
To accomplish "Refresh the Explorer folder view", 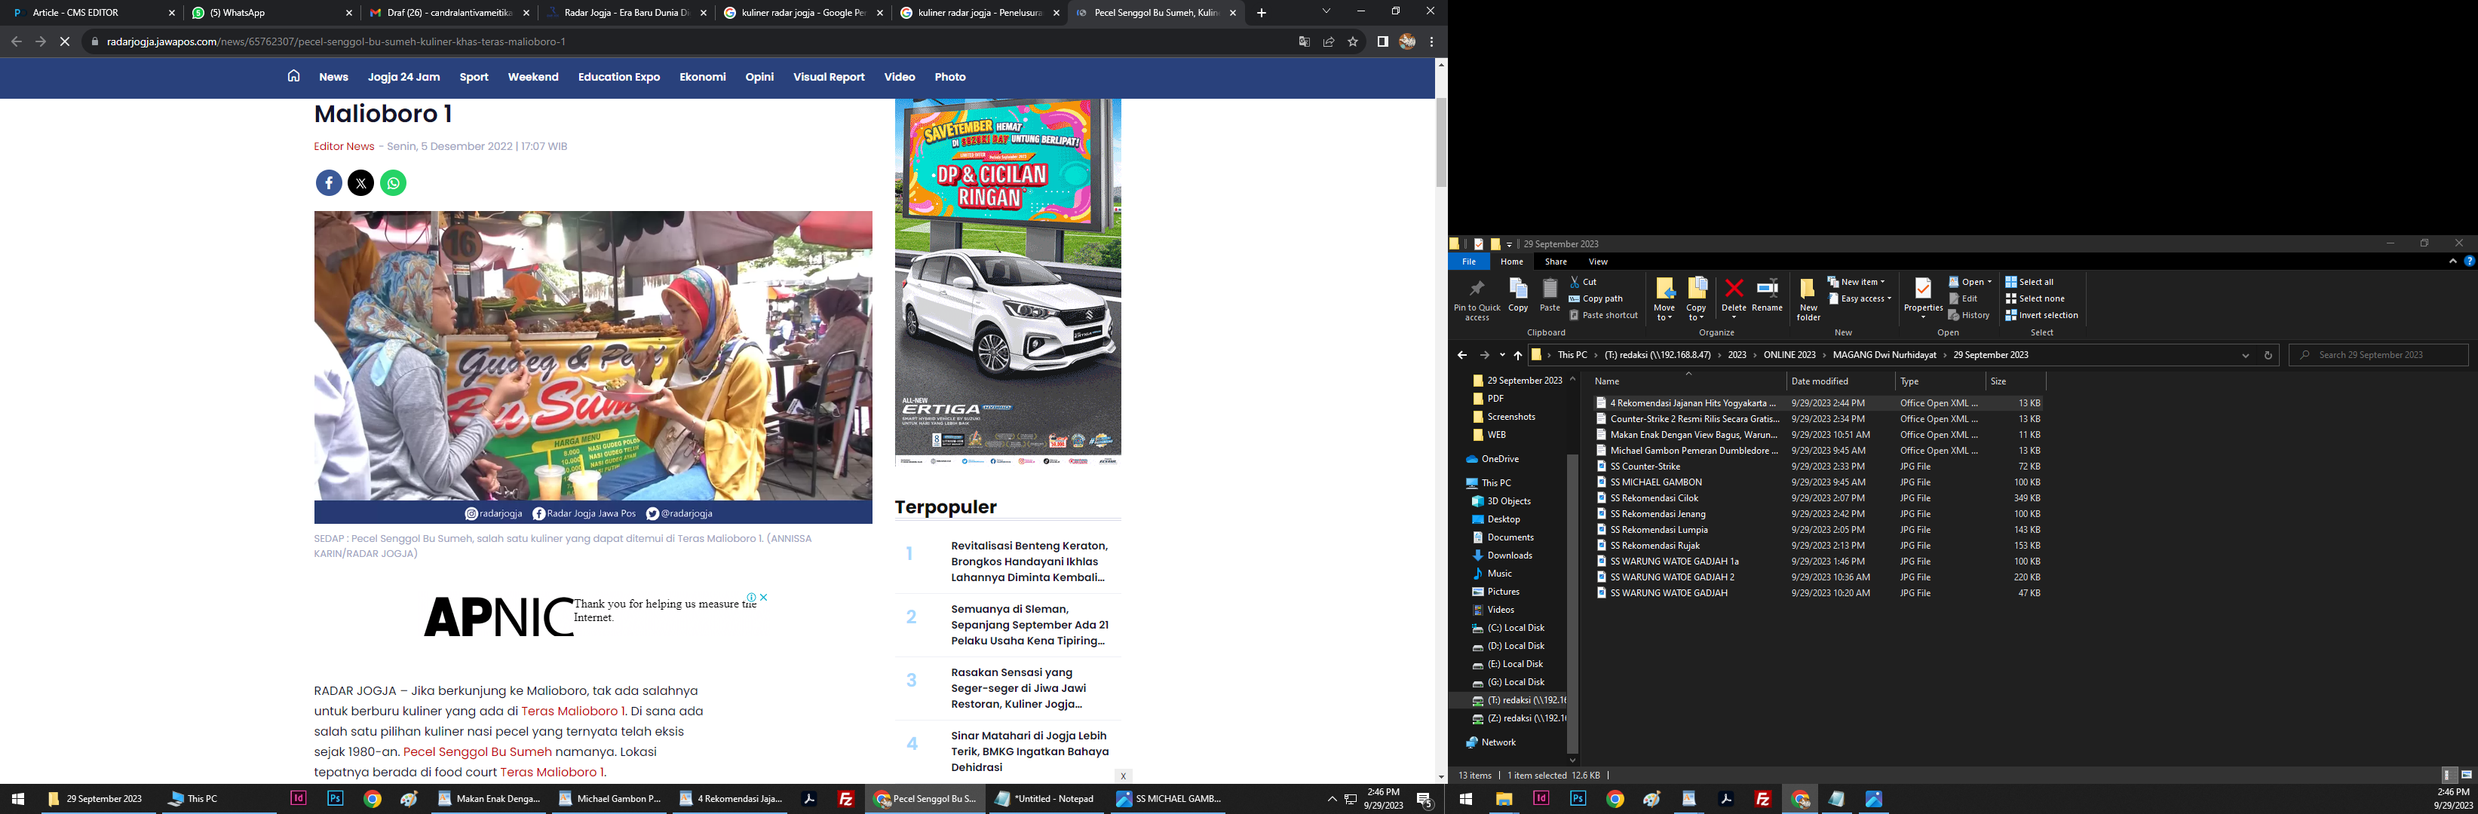I will tap(2268, 355).
